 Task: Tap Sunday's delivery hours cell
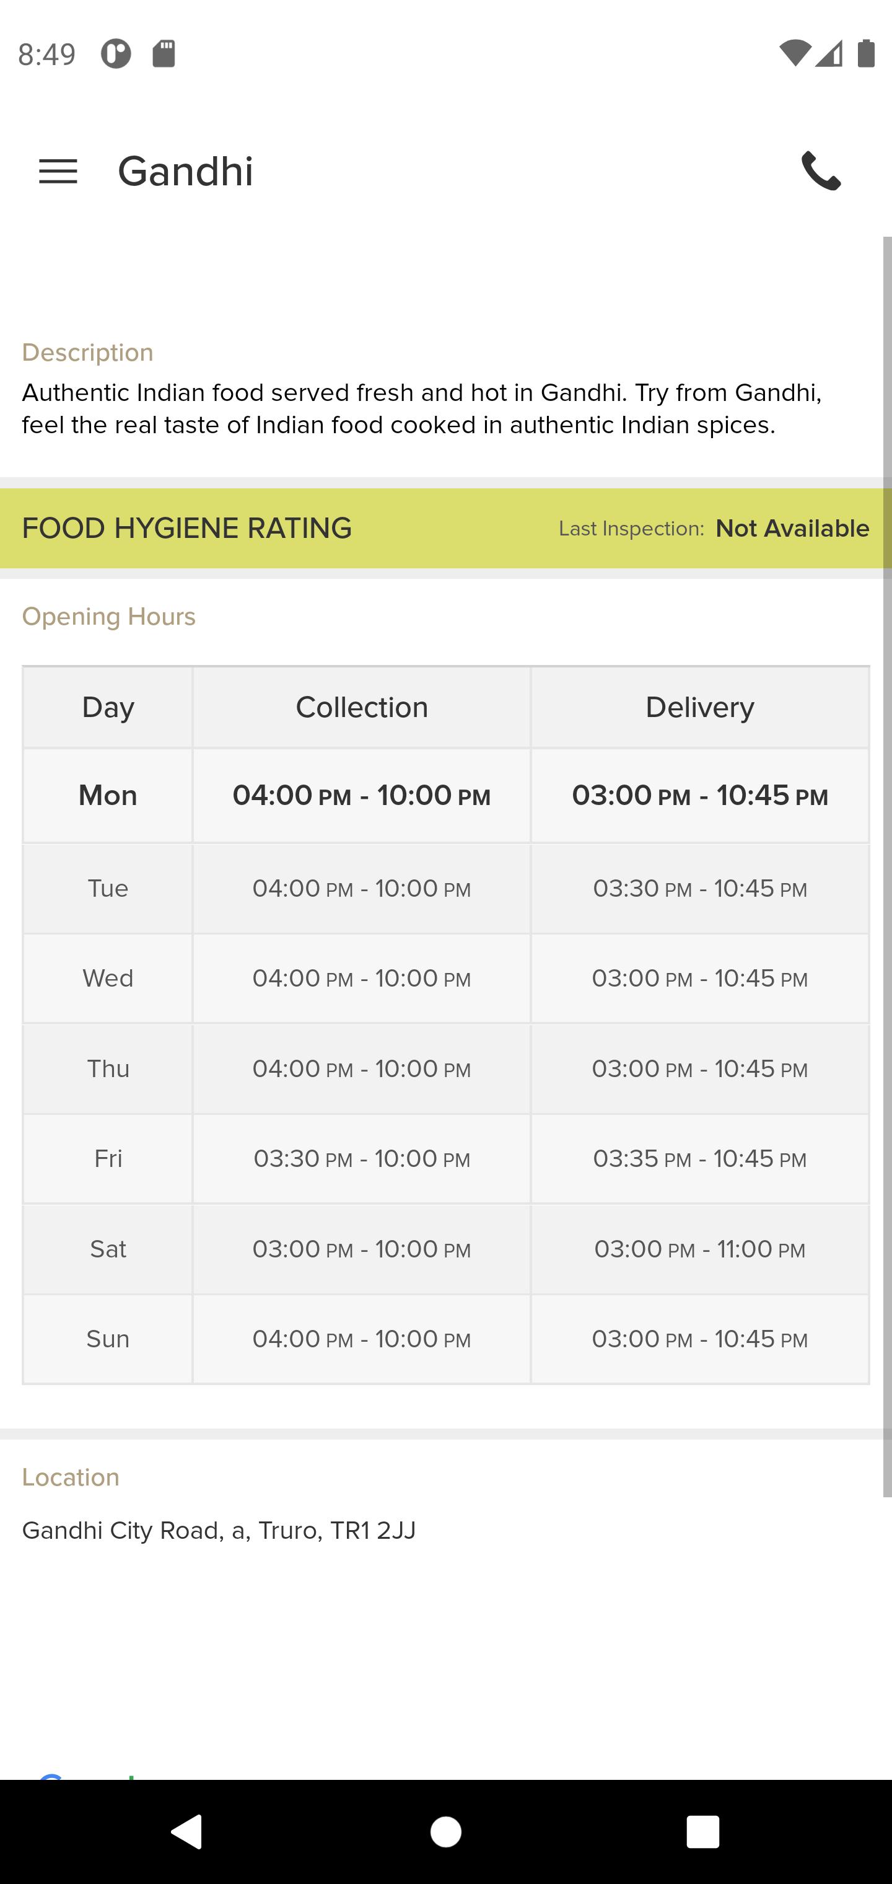pyautogui.click(x=700, y=1339)
